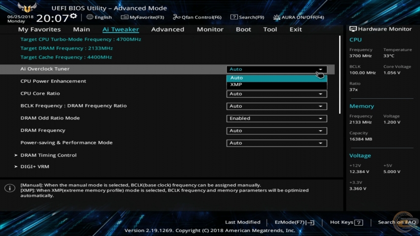Click the settings gear next to the clock
The image size is (420, 236).
pyautogui.click(x=73, y=16)
